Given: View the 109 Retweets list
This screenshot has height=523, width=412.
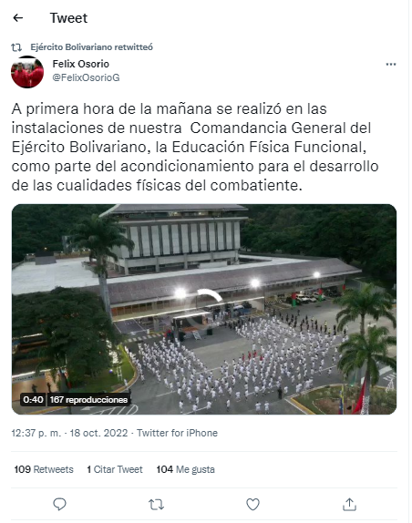Looking at the screenshot, I should (44, 469).
